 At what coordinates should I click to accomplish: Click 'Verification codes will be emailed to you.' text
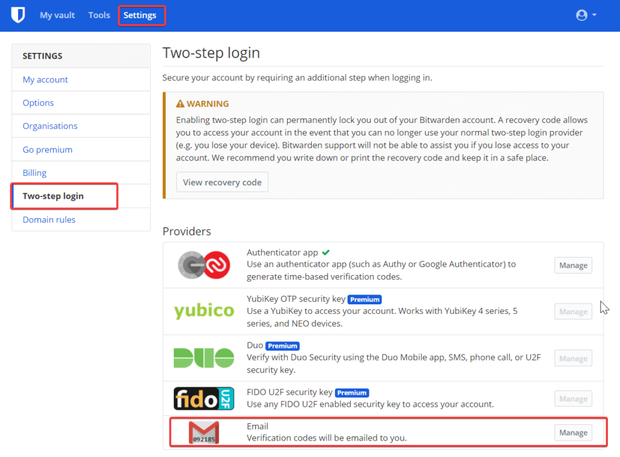(x=326, y=438)
